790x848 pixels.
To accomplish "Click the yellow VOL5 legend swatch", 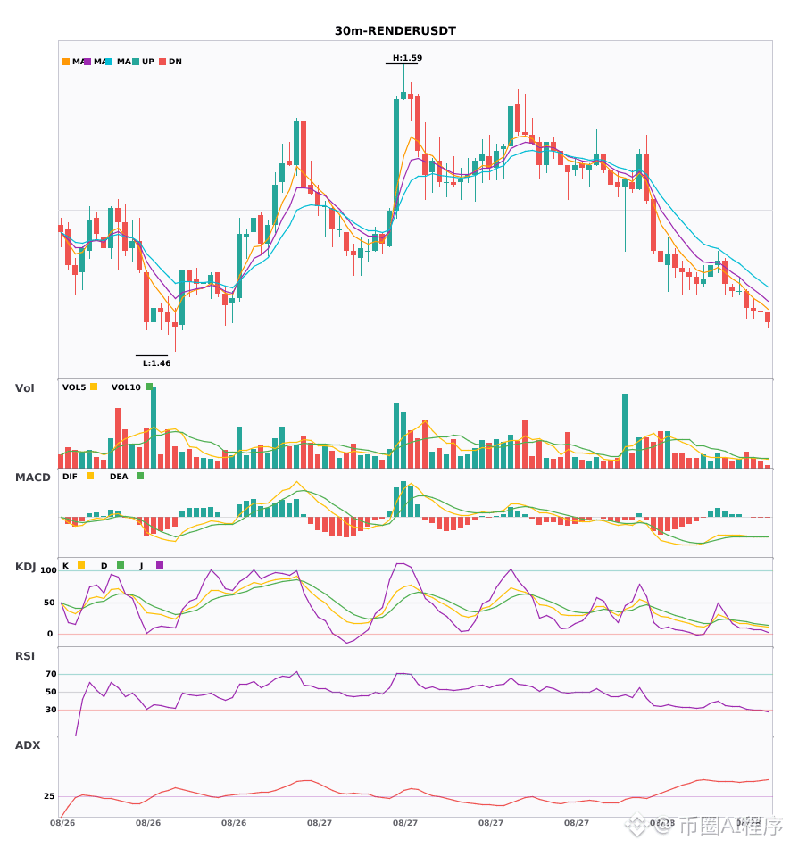I will pyautogui.click(x=94, y=387).
